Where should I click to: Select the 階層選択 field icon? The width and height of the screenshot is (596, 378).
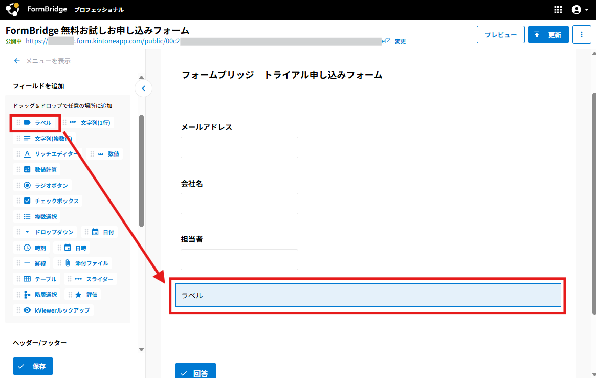pos(27,295)
